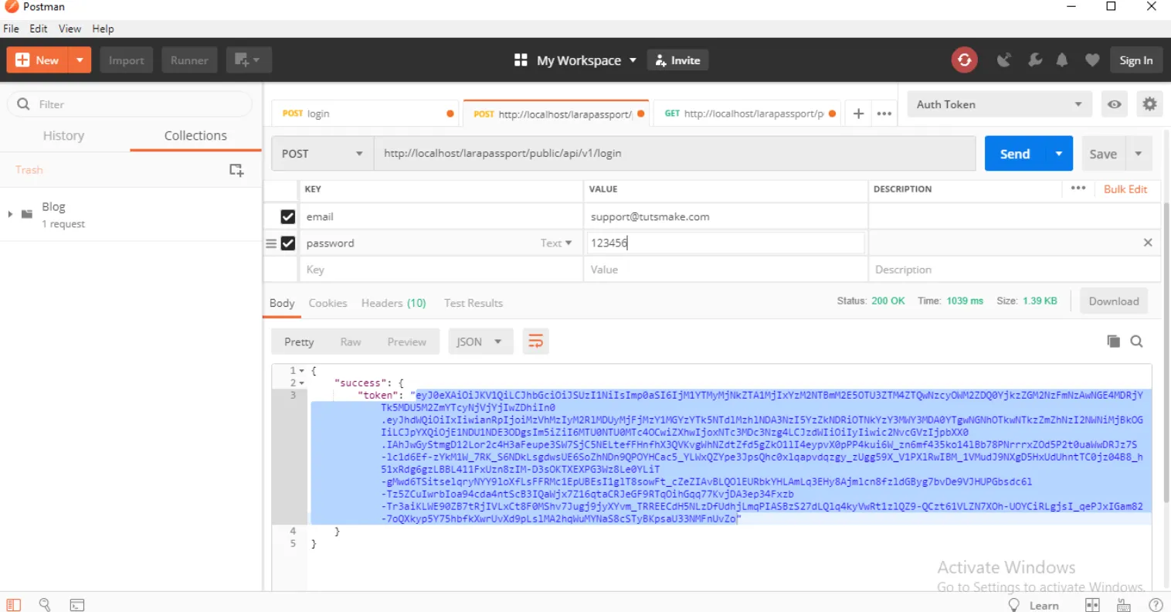
Task: Open the satellite capture requests icon
Action: 1004,60
